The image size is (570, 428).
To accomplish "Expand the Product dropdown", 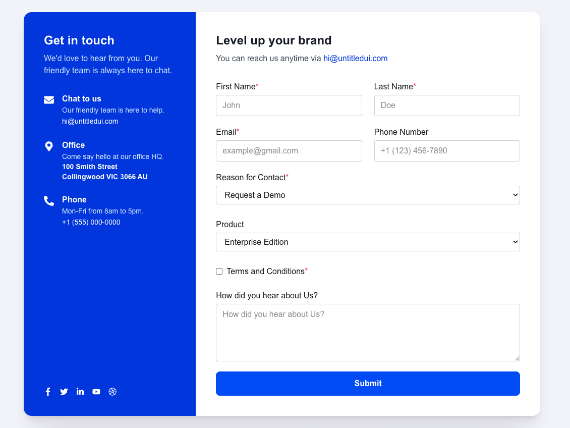I will [x=368, y=242].
